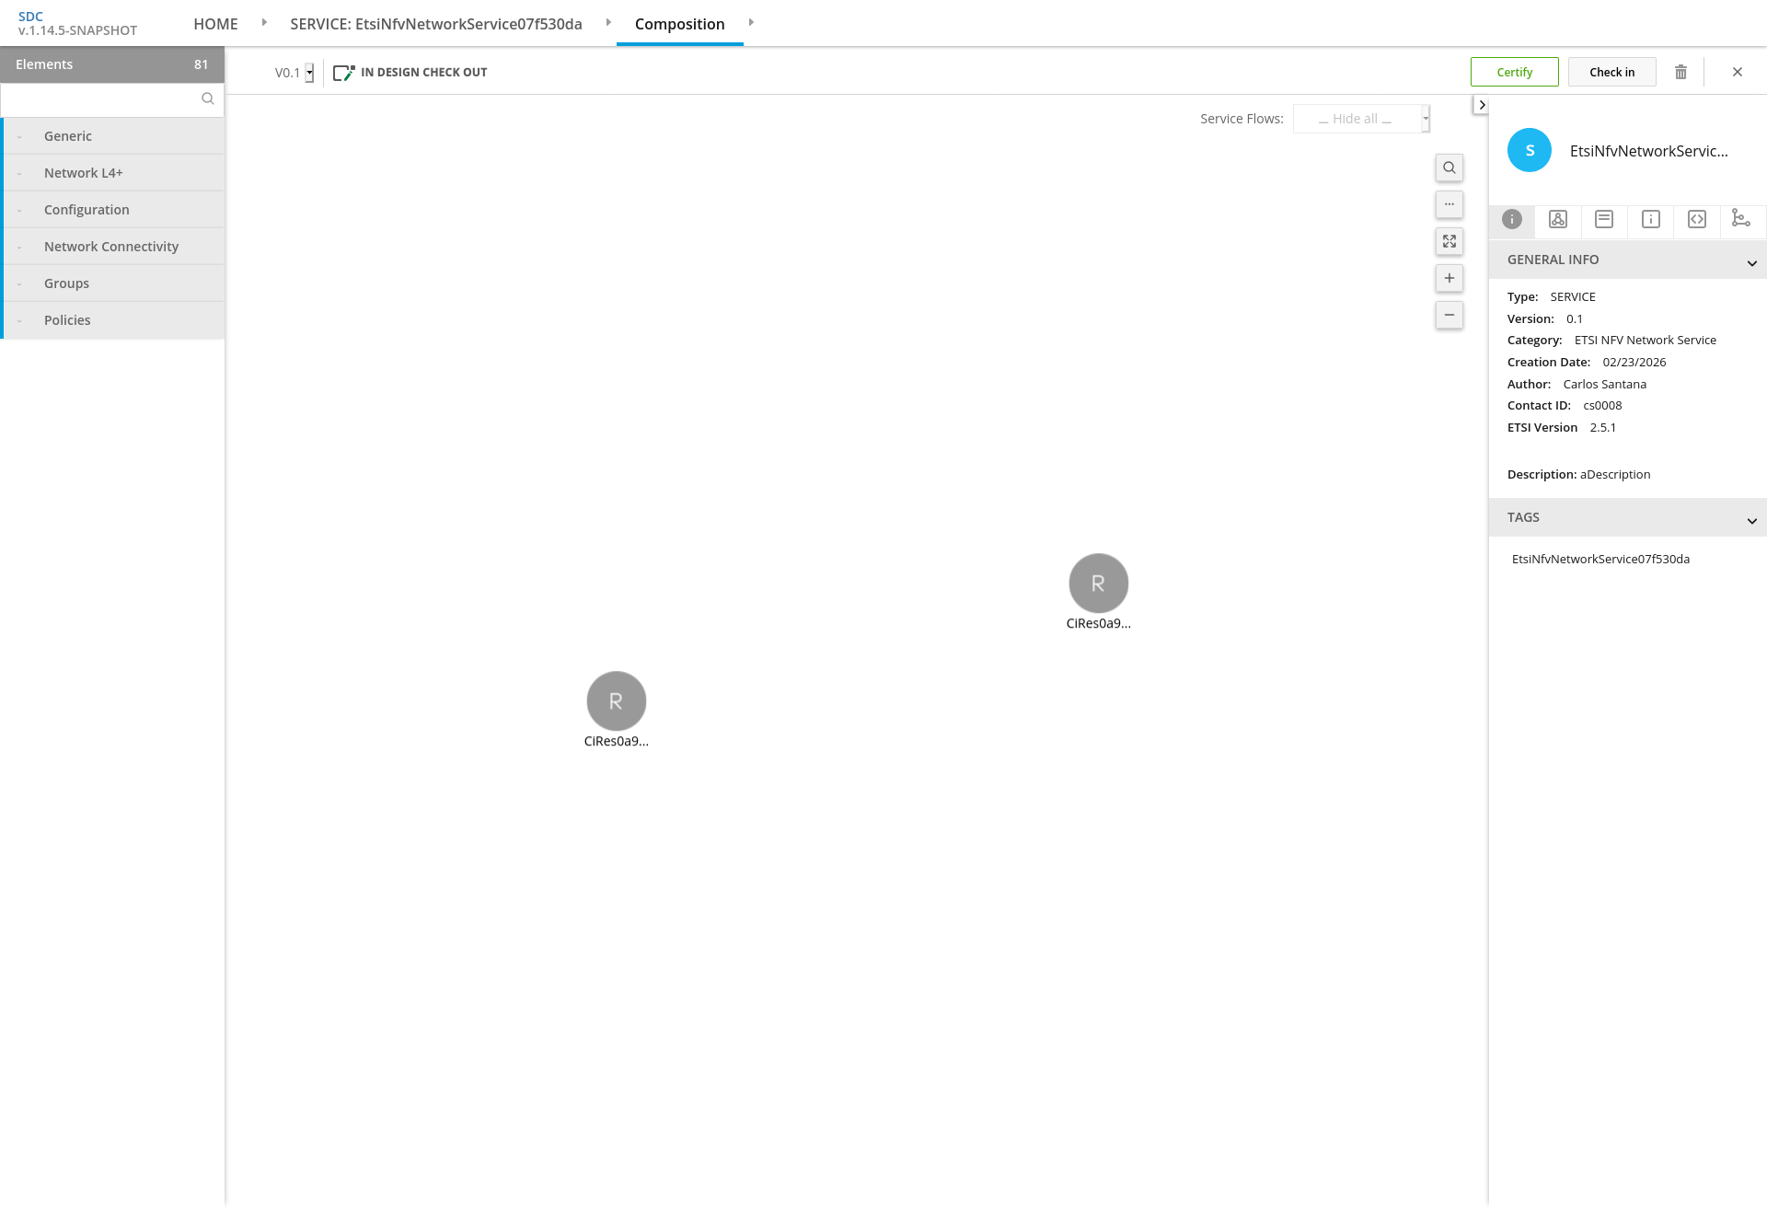Go to HOME in breadcrumb menu
1767x1214 pixels.
tap(215, 24)
